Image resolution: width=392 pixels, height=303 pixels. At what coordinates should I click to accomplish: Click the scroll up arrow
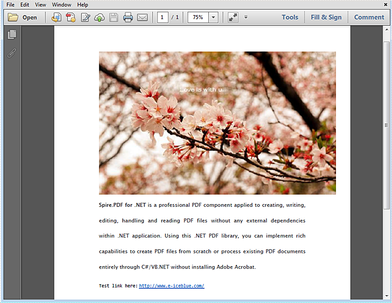click(x=386, y=29)
